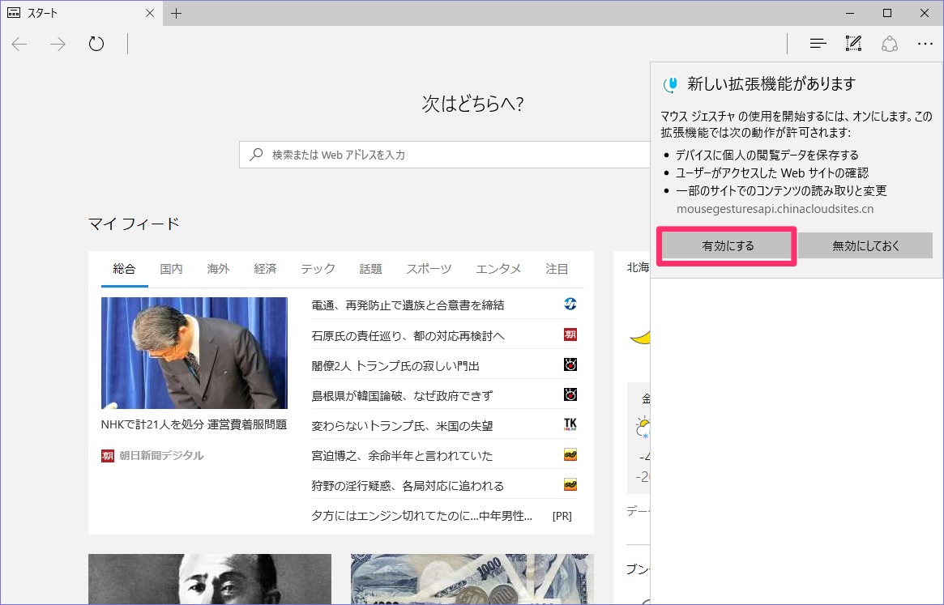The image size is (944, 605).
Task: Click the mouse gesture extension icon
Action: tap(670, 84)
